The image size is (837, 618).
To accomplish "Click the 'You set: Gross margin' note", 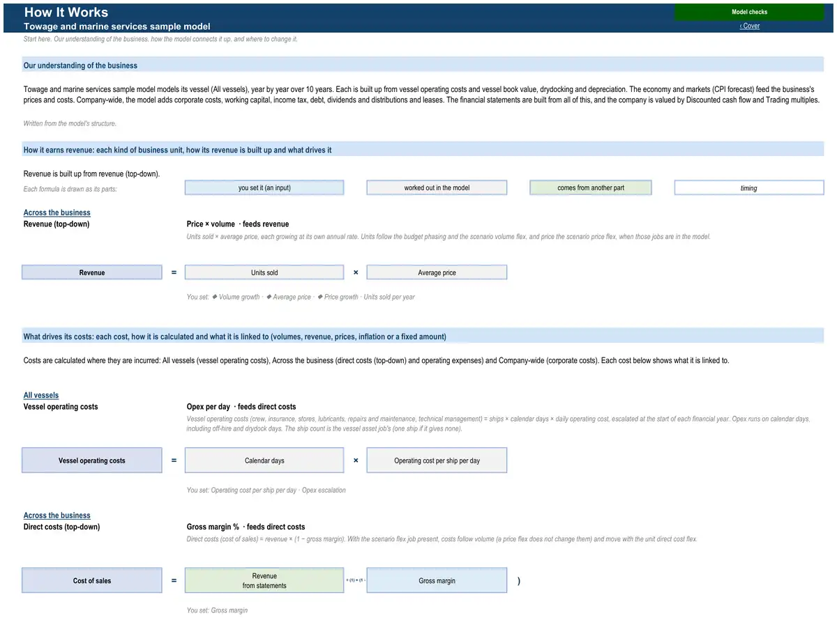I will pyautogui.click(x=217, y=610).
